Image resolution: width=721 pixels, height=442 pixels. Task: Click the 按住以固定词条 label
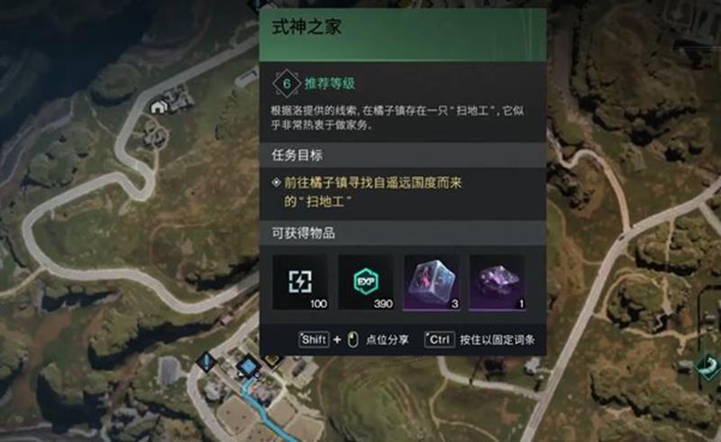point(497,340)
